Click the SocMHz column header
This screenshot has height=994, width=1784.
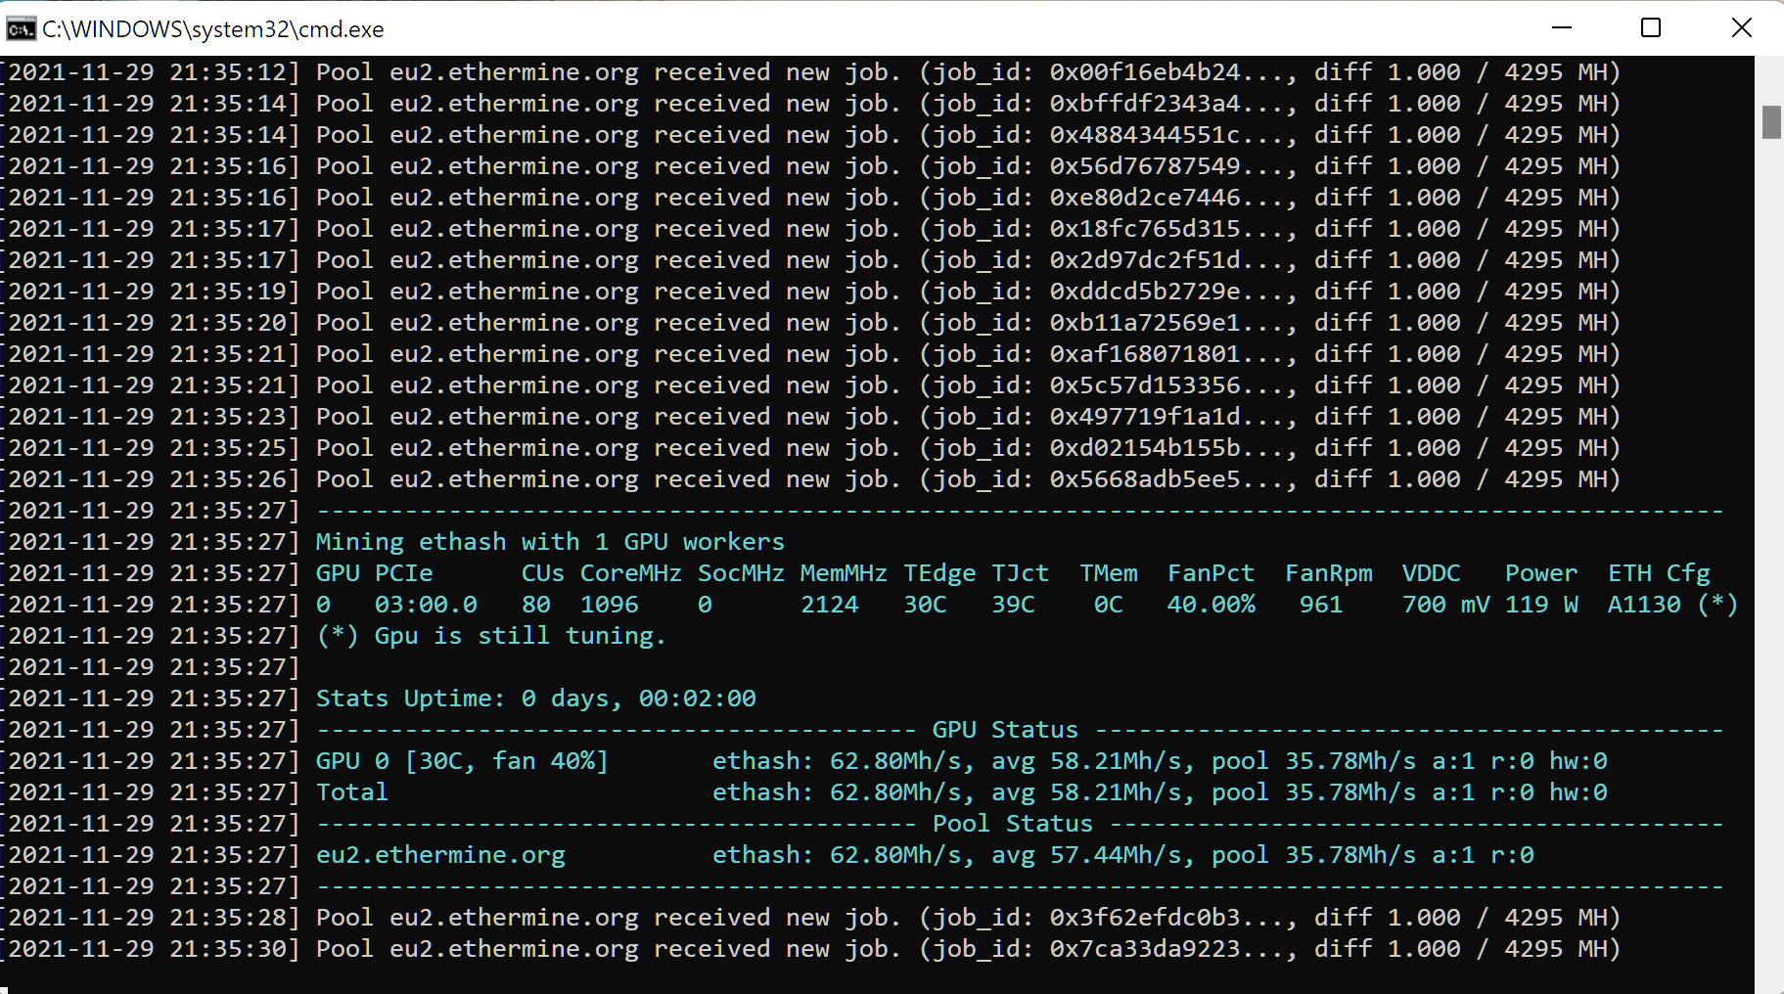coord(741,573)
